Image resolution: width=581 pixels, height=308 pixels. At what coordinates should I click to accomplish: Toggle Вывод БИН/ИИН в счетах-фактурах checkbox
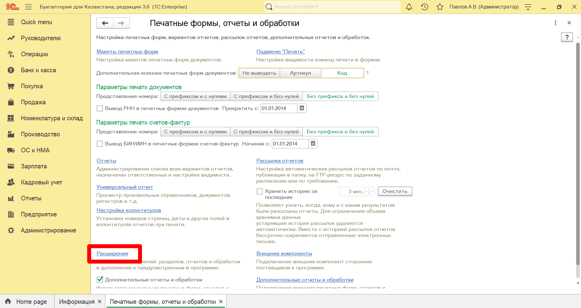coord(100,144)
